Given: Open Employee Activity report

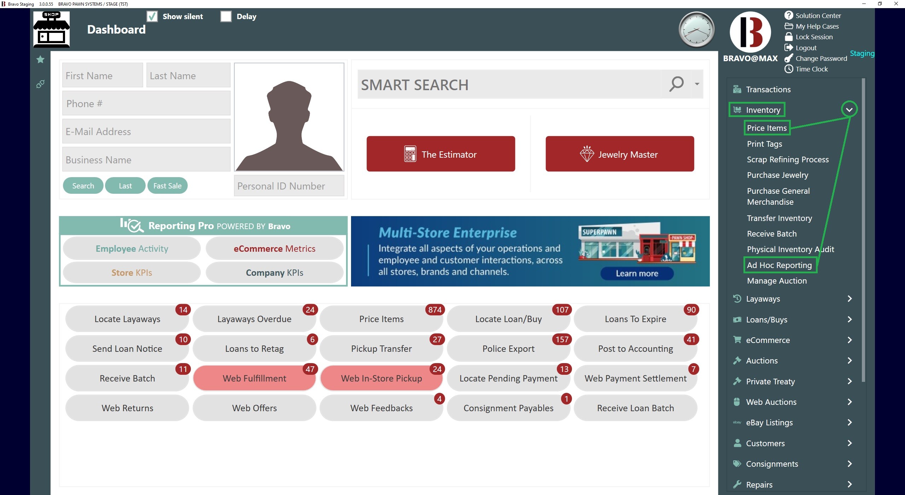Looking at the screenshot, I should tap(132, 249).
